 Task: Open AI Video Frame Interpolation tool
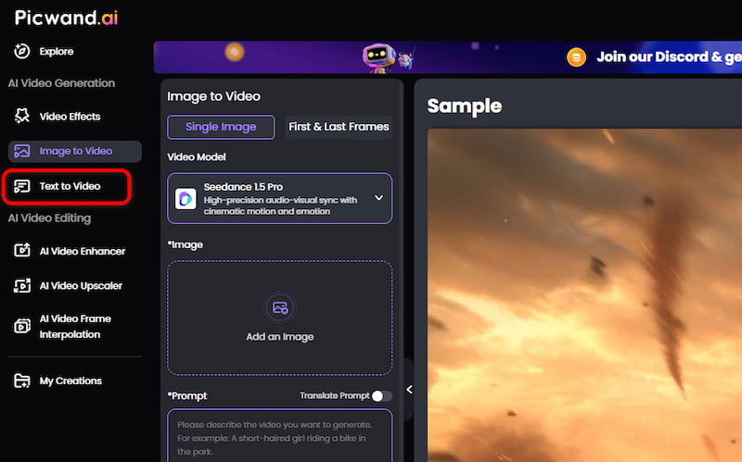pyautogui.click(x=75, y=327)
